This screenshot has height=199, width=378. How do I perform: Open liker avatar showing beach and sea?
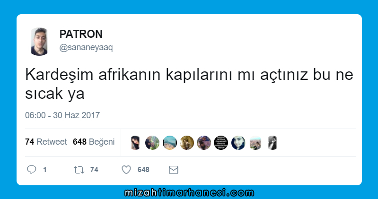click(170, 143)
